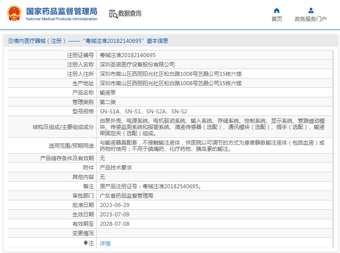This screenshot has height=253, width=340.
Task: Click the 数据查询 heading text
Action: coord(130,14)
